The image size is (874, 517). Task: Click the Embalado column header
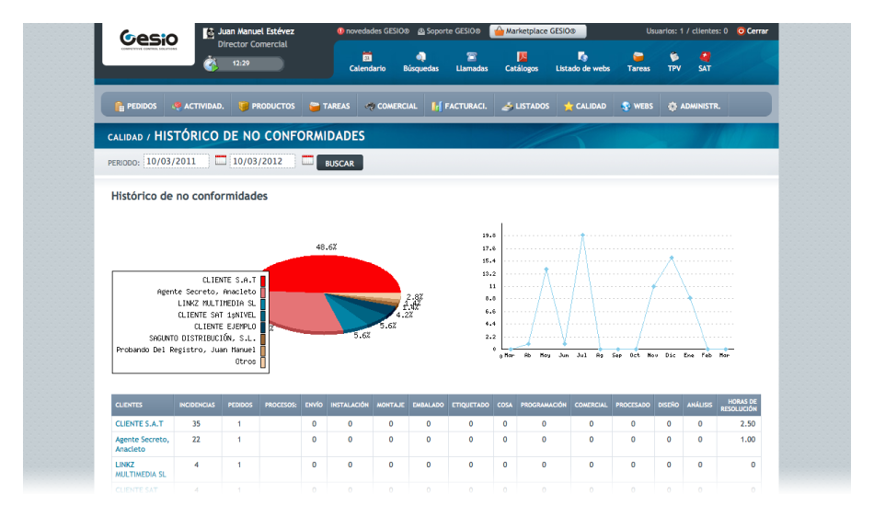(428, 405)
